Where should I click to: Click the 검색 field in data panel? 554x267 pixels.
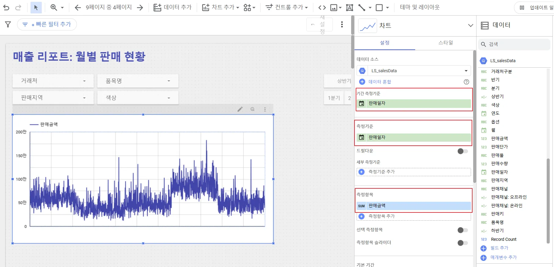[x=514, y=44]
